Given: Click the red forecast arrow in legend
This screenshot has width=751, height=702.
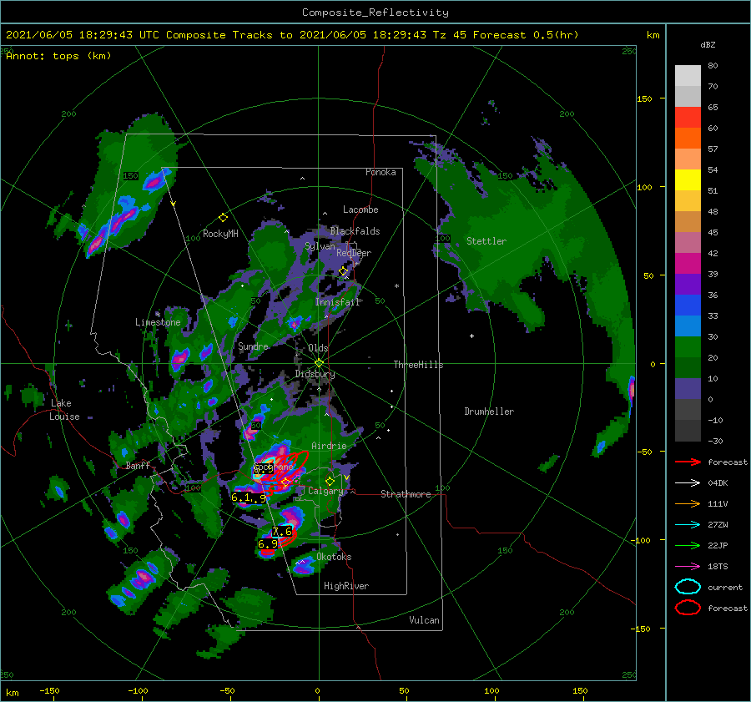Looking at the screenshot, I should [x=688, y=462].
